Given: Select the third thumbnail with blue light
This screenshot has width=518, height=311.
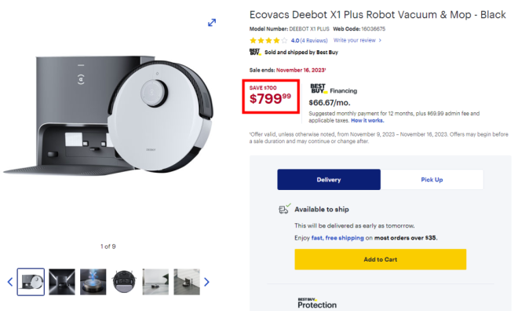Looking at the screenshot, I should (93, 282).
